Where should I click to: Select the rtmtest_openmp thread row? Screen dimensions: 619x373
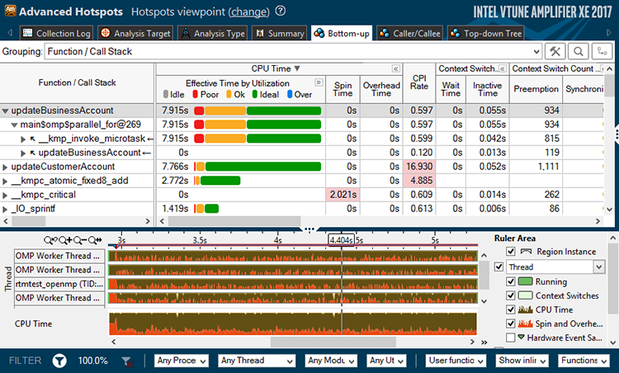pos(59,284)
